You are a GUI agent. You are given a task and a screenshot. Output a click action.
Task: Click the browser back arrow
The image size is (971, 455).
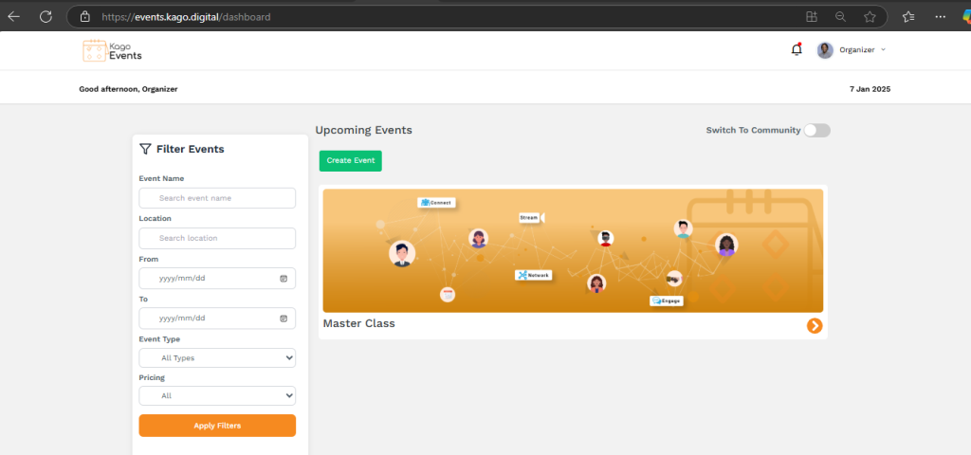click(14, 16)
